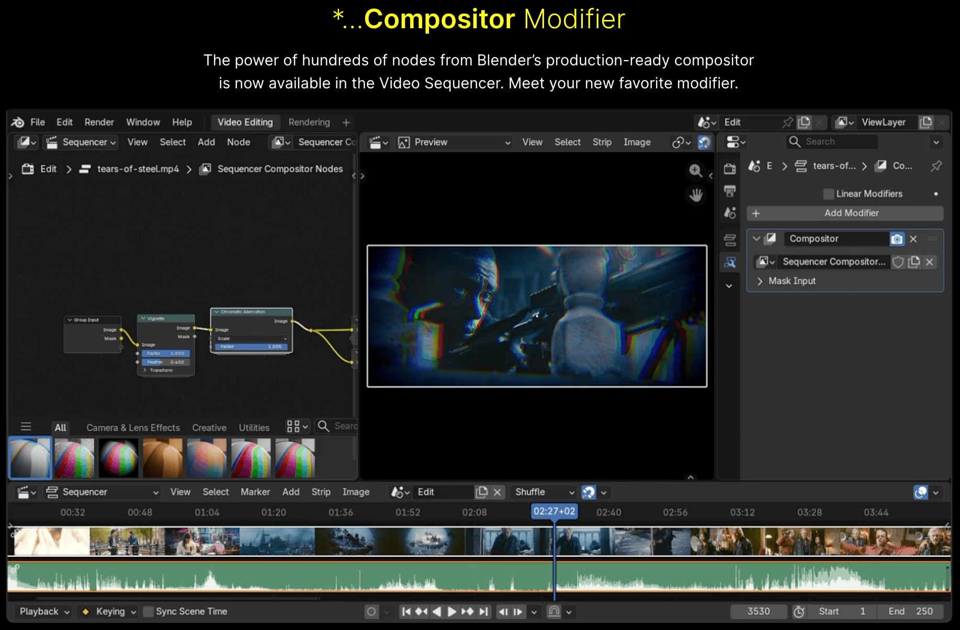
Task: Open the Render menu
Action: coord(99,122)
